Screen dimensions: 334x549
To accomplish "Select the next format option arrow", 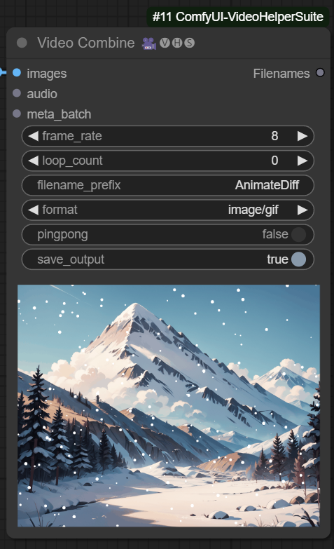I will point(302,210).
